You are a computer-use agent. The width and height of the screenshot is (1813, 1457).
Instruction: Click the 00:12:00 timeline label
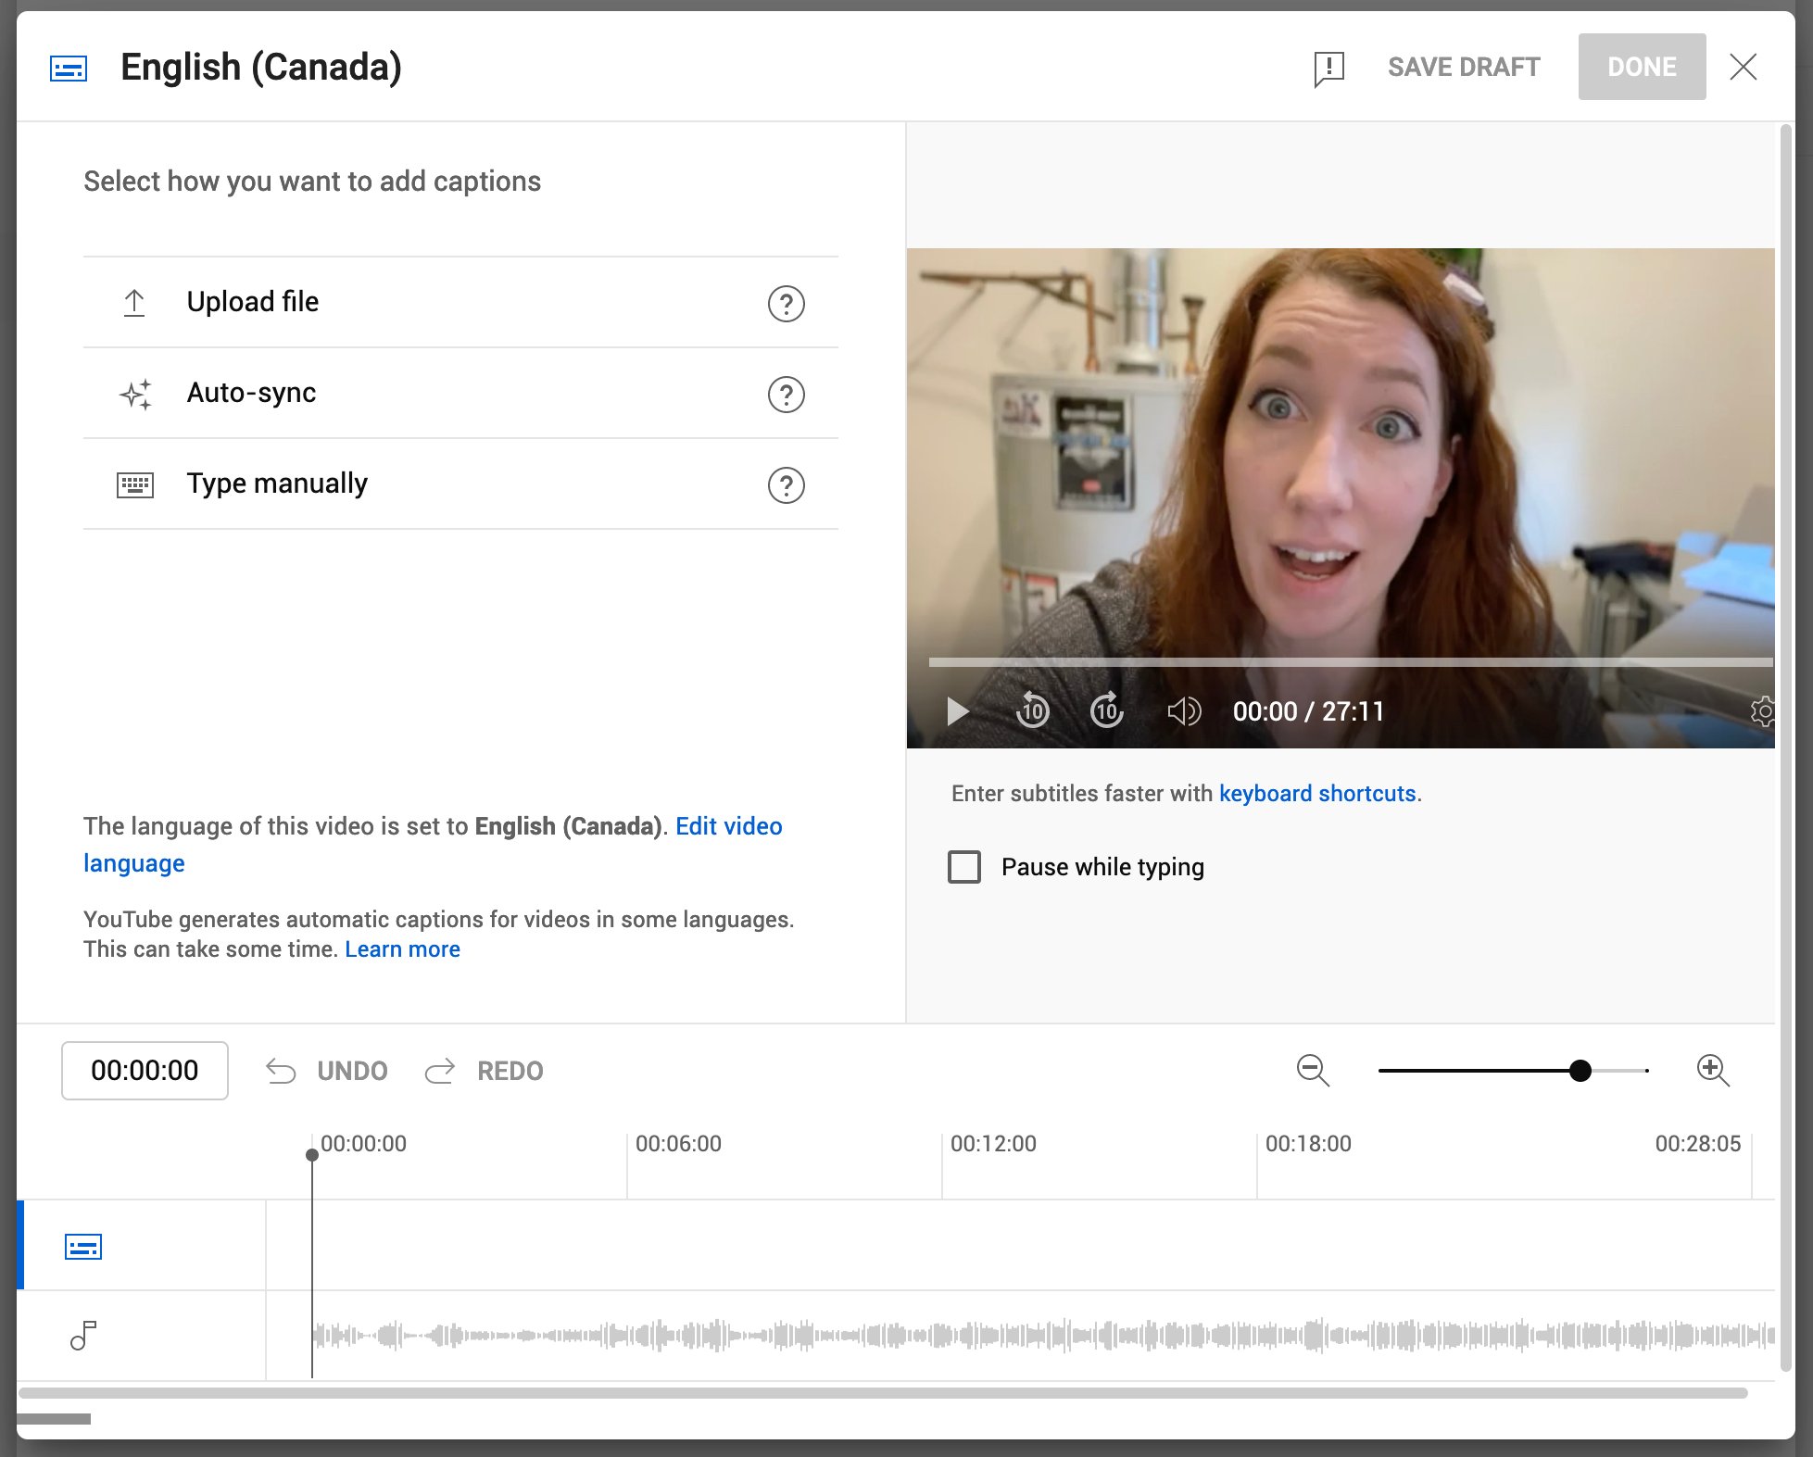(x=993, y=1144)
